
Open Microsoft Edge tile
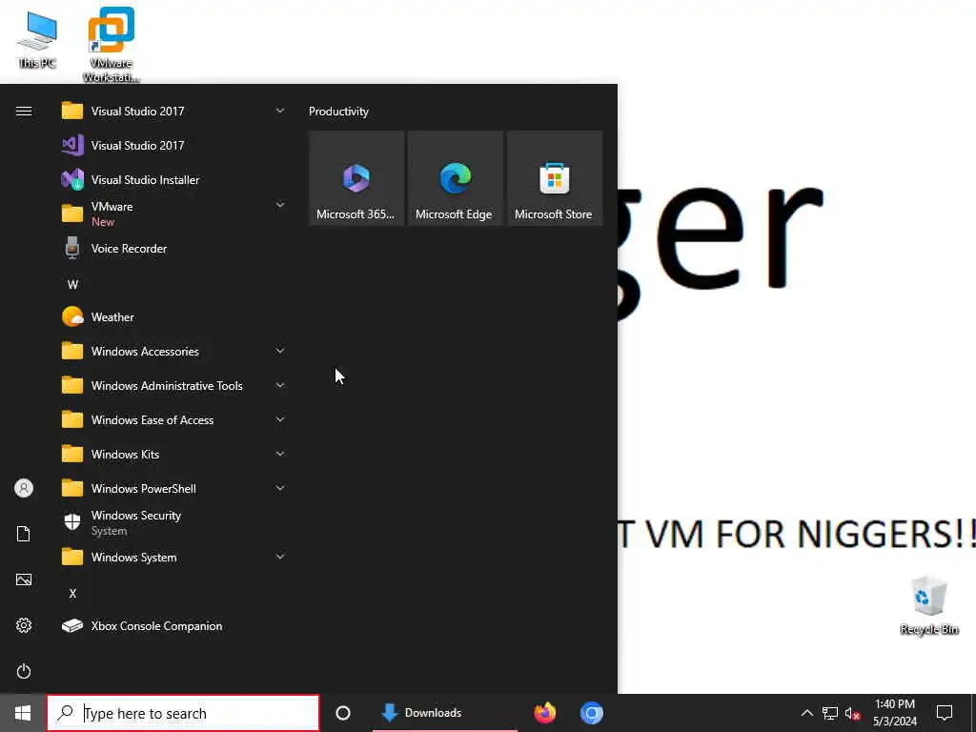pos(455,178)
